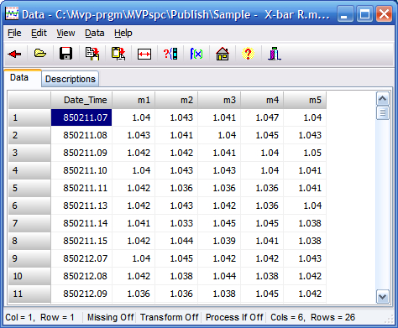Click the highlighted cell 850211.07

(81, 117)
